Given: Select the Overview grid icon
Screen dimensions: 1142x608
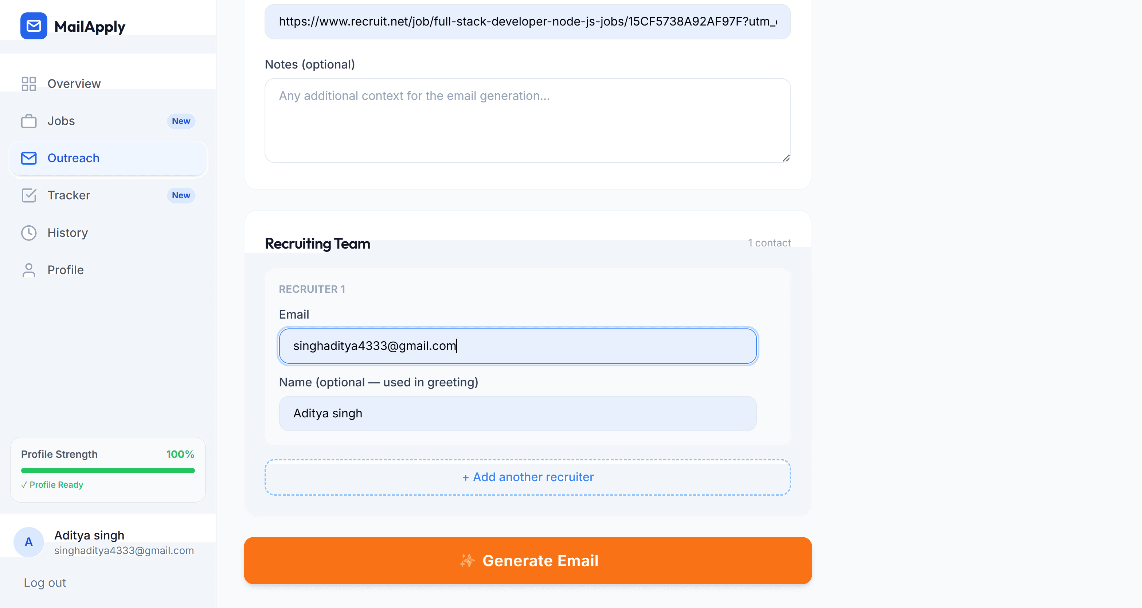Looking at the screenshot, I should pos(29,83).
